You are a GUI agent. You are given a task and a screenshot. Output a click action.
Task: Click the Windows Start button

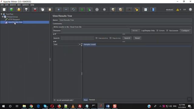(x=3, y=106)
